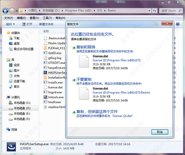The height and width of the screenshot is (155, 185).
Task: Open the 文件(F) menu
Action: (8, 18)
